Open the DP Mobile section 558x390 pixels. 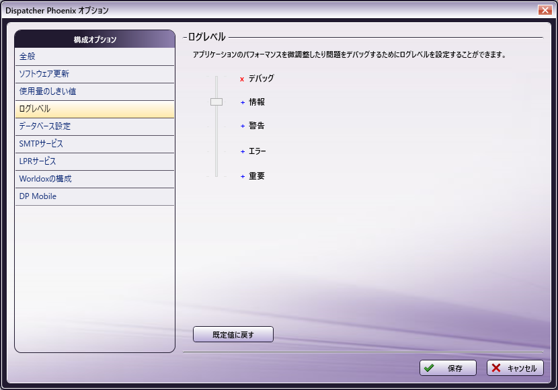pos(95,196)
